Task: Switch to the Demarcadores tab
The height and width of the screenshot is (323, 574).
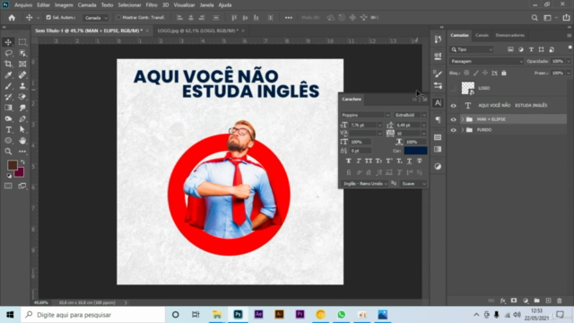Action: [510, 35]
